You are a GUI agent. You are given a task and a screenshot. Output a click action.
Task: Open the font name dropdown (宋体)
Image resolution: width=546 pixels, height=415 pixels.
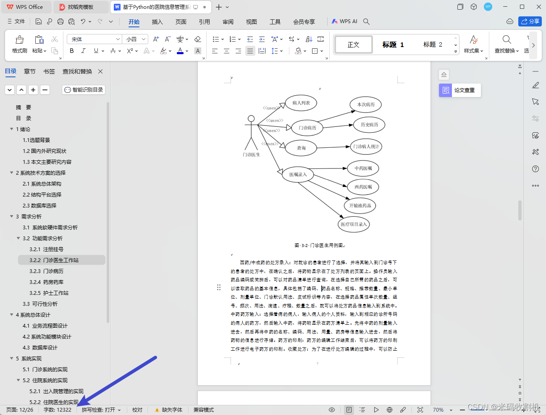(x=118, y=39)
